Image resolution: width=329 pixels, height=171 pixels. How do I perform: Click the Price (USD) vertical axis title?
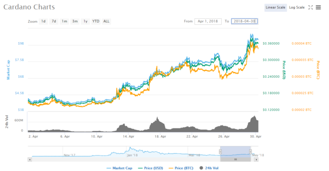284,70
